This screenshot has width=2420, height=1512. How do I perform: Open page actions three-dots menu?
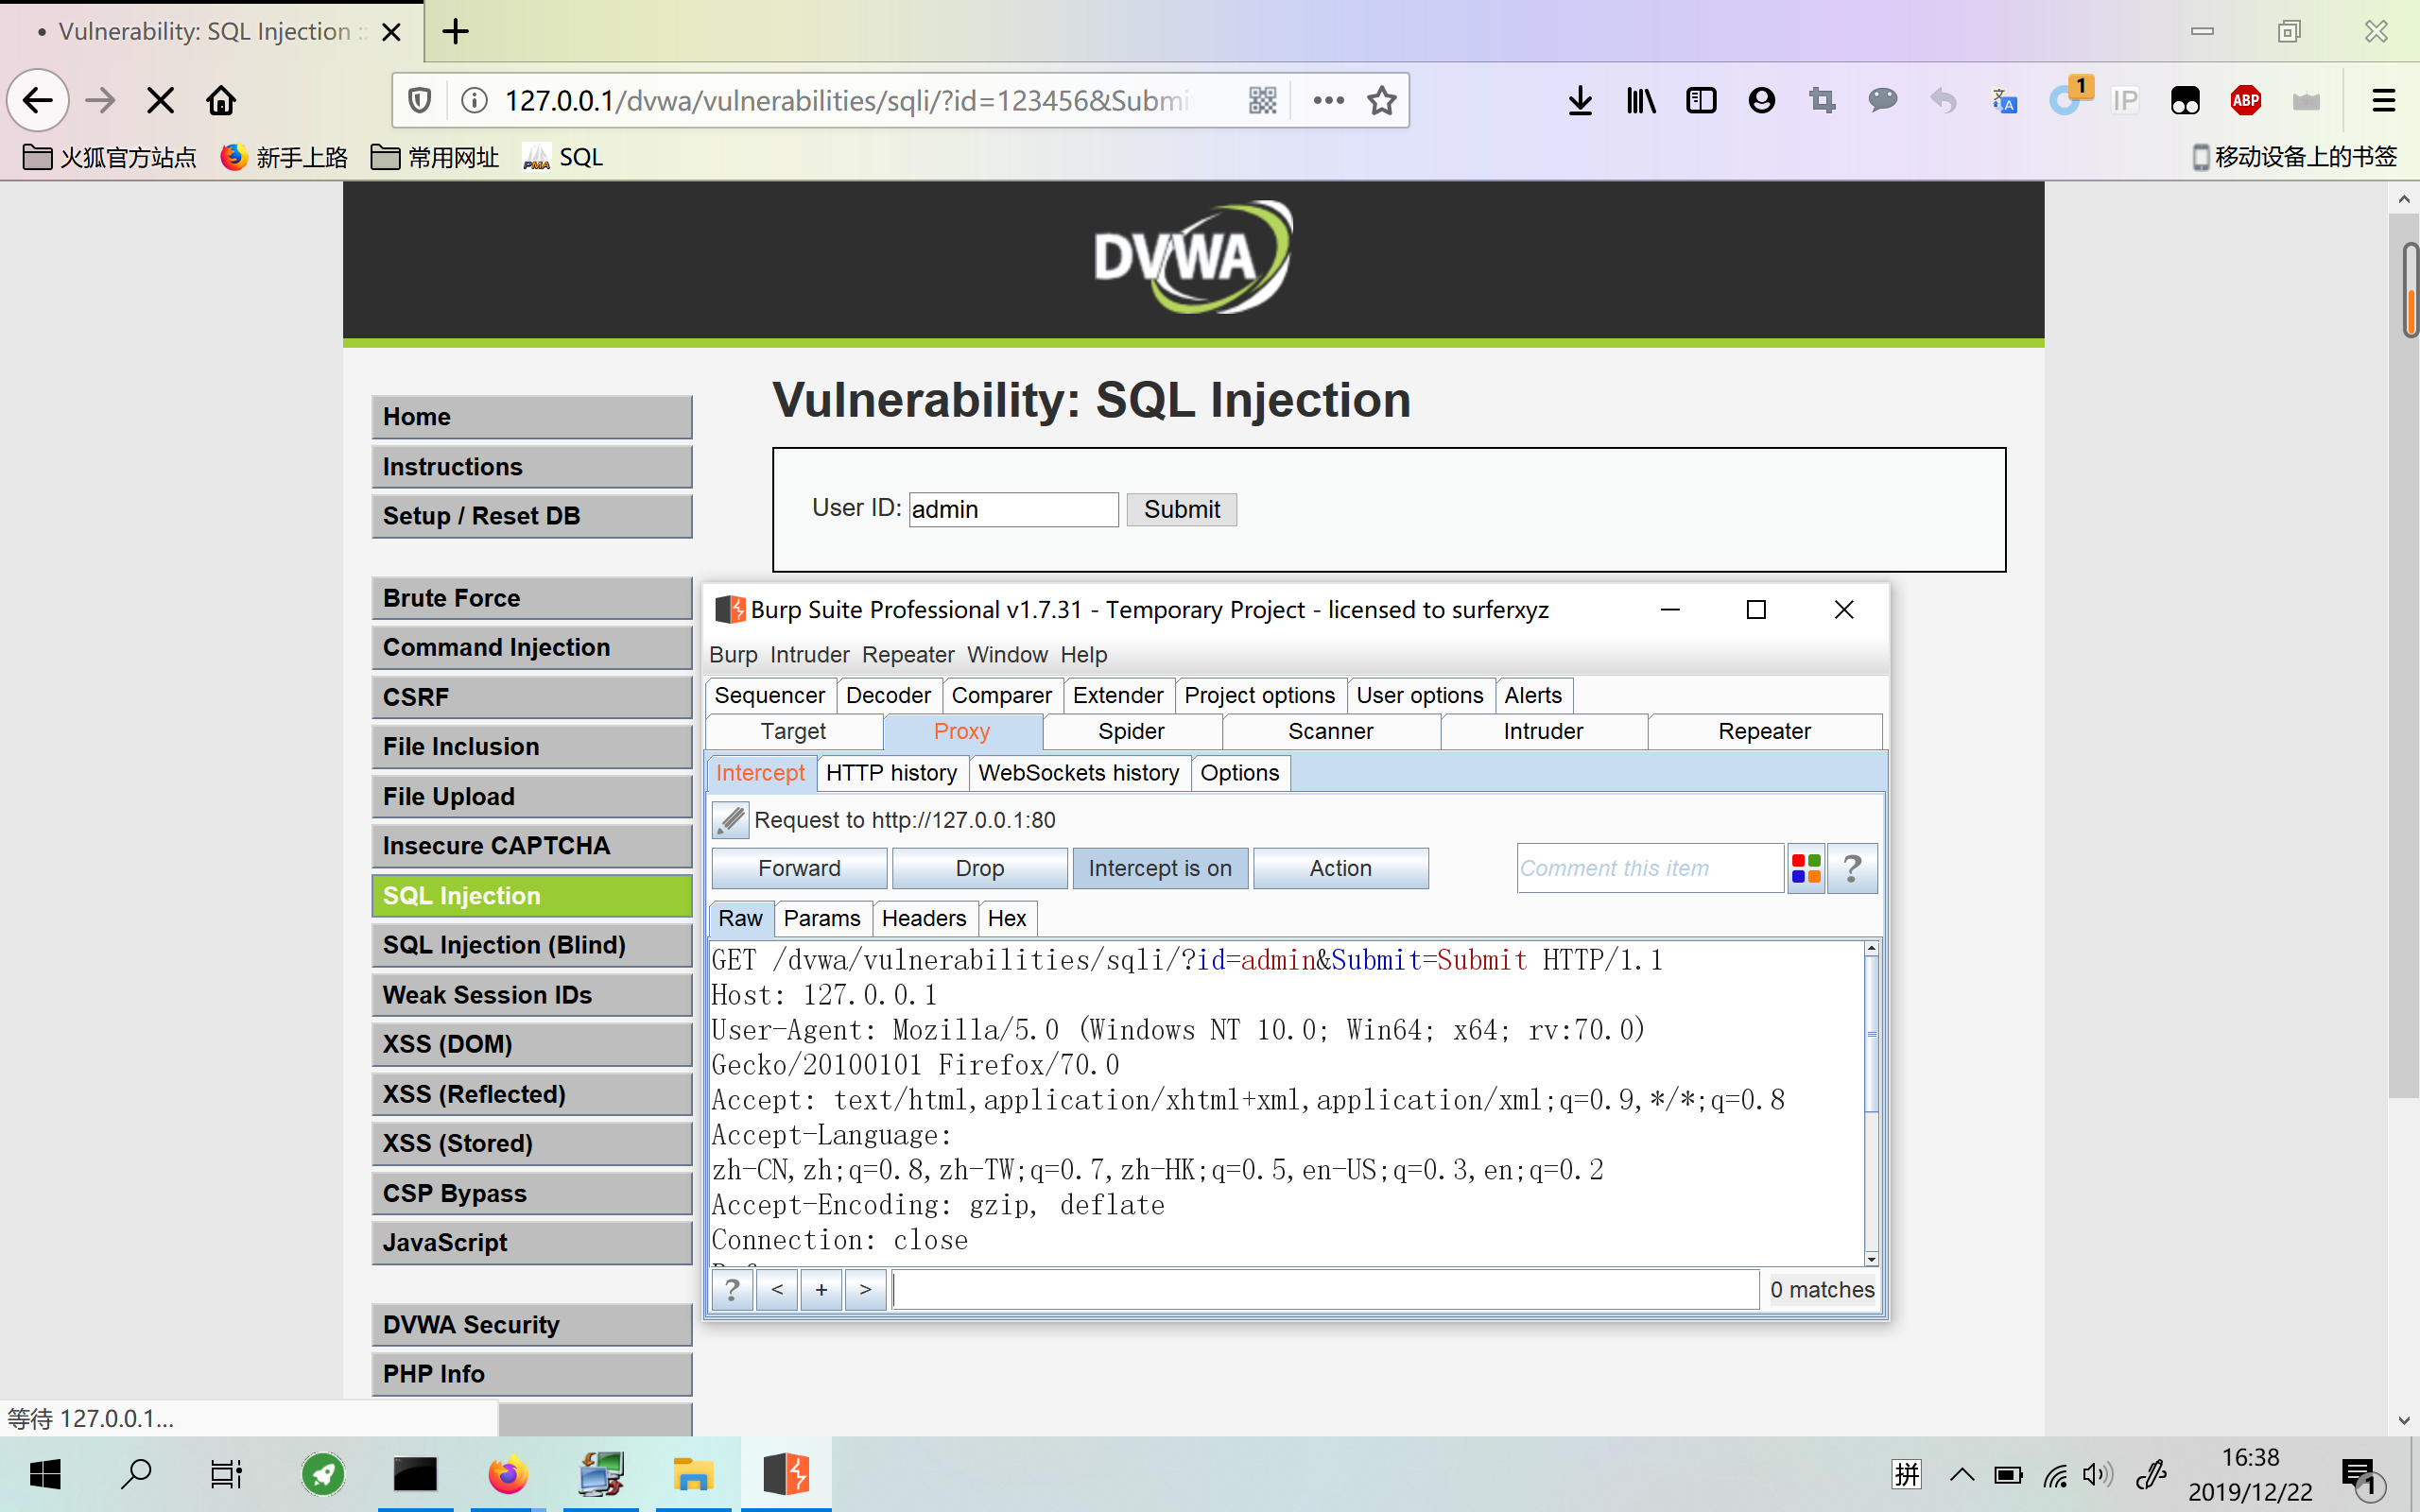(1328, 100)
